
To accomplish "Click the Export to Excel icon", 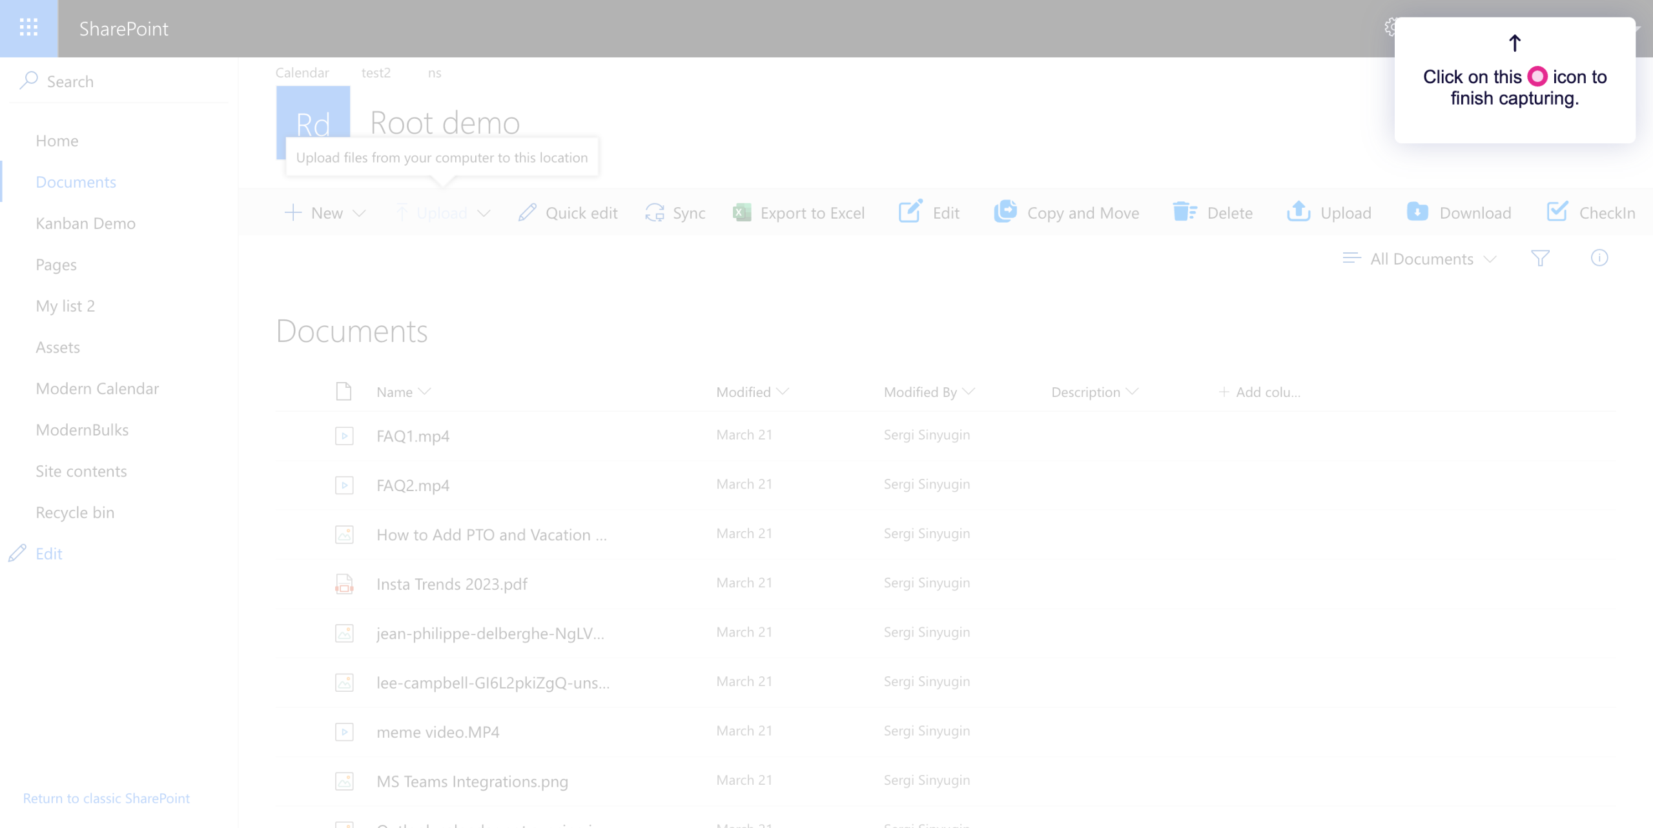I will click(x=742, y=212).
